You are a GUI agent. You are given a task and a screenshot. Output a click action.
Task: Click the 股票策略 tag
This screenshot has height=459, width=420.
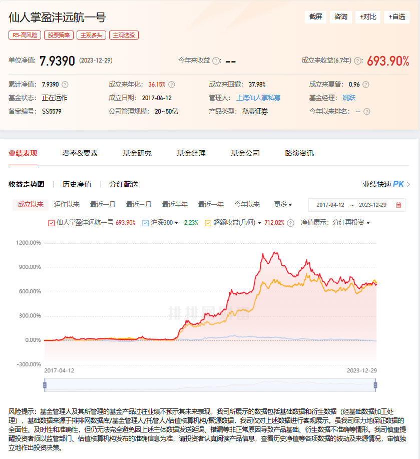[59, 35]
